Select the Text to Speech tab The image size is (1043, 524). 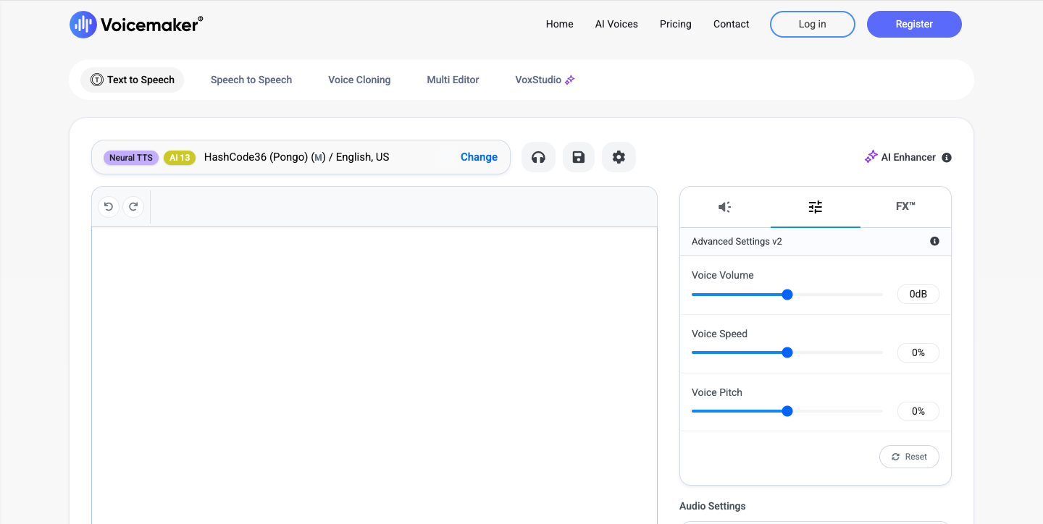coord(133,80)
